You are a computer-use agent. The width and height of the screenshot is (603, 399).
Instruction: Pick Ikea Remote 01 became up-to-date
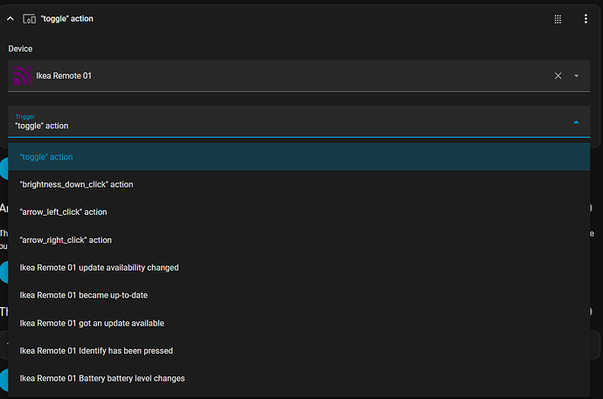(299, 295)
